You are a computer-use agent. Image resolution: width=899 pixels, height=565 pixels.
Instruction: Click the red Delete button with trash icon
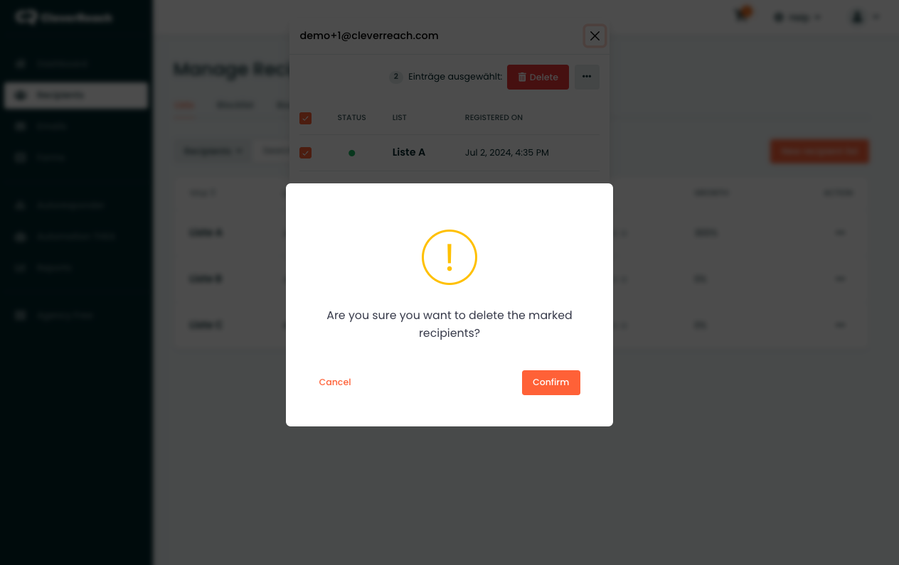click(x=538, y=77)
